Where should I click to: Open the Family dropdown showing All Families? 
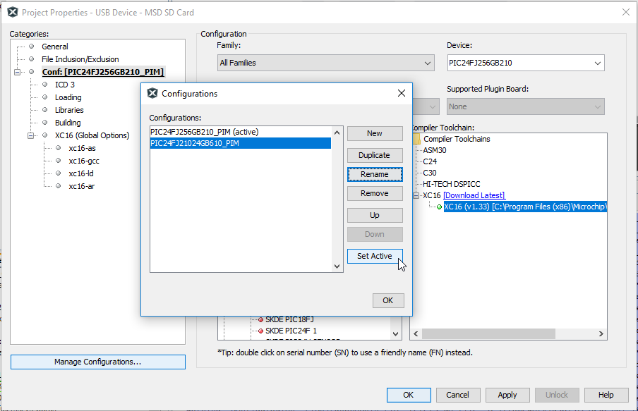325,63
